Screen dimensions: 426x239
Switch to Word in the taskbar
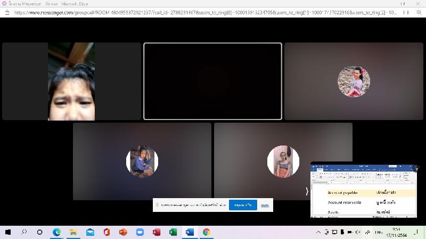pyautogui.click(x=190, y=232)
